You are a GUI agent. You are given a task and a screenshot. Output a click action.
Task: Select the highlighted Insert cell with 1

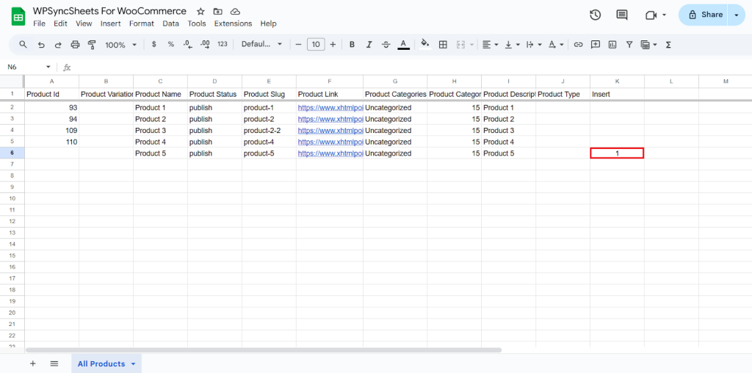click(x=617, y=153)
